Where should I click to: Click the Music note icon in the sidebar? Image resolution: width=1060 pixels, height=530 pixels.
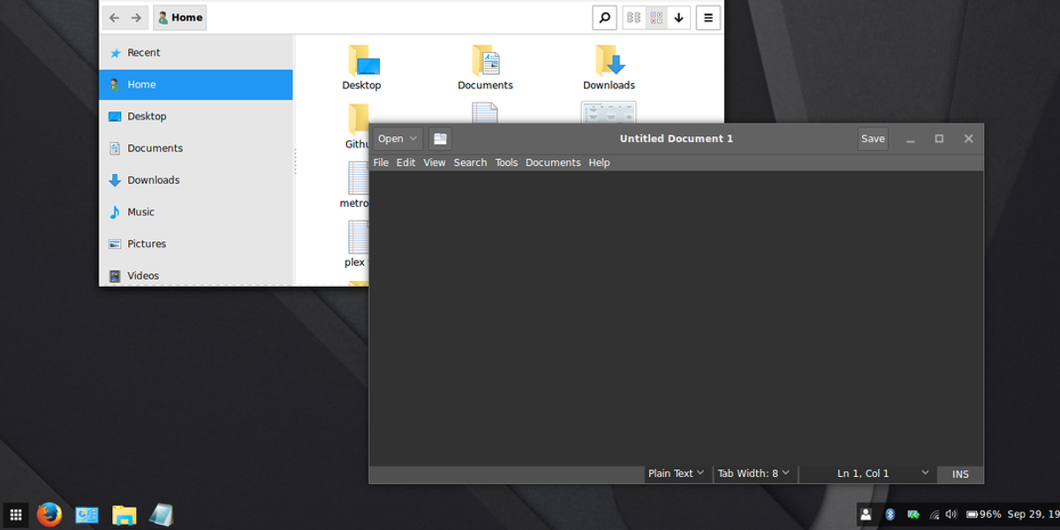(x=115, y=212)
